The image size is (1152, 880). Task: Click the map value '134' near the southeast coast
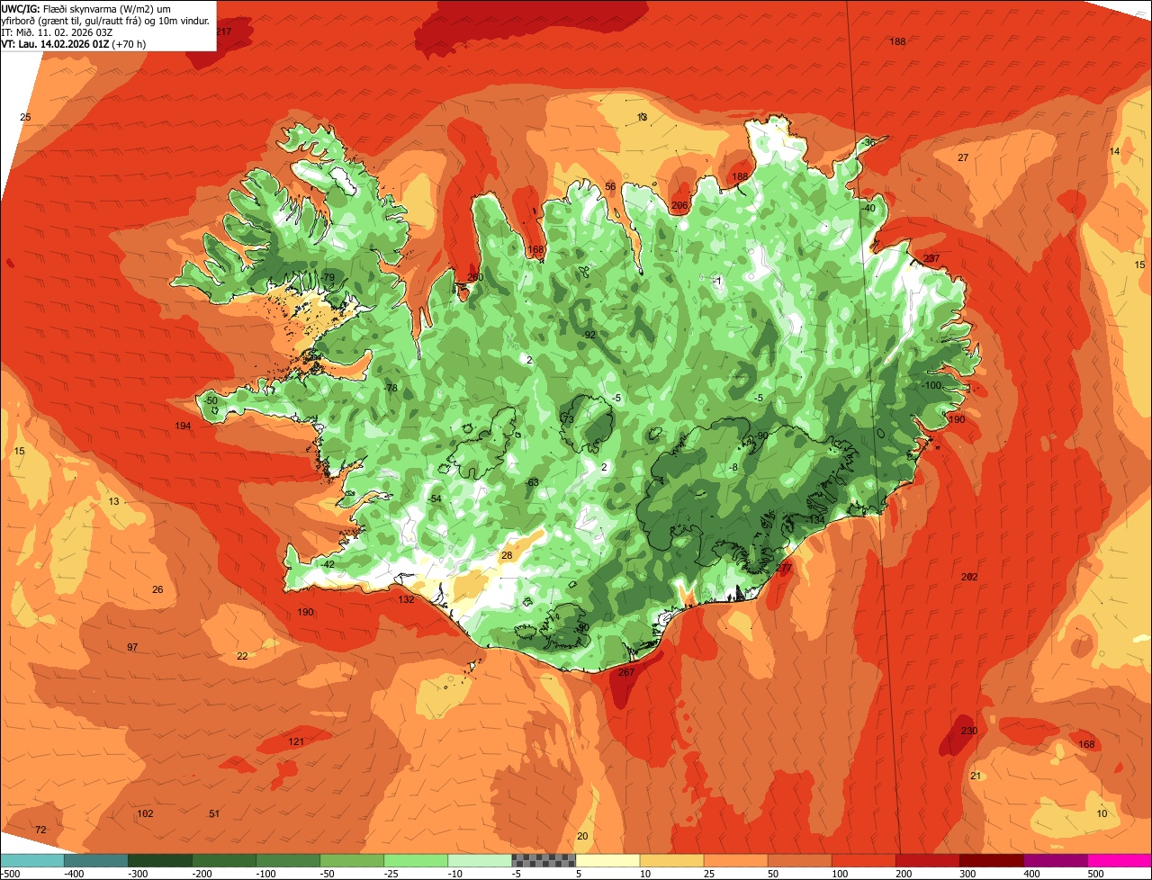click(x=816, y=520)
